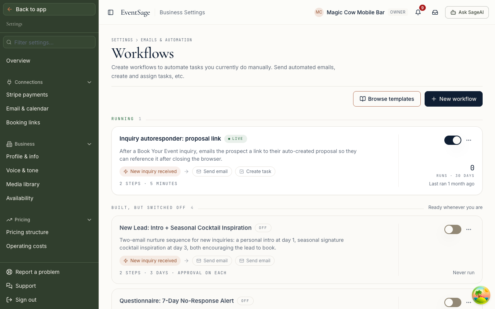This screenshot has height=309, width=495.
Task: Open the notifications bell
Action: click(418, 12)
